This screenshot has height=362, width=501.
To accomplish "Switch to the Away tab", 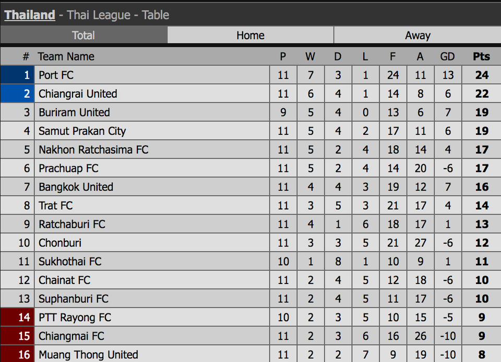I will 417,36.
